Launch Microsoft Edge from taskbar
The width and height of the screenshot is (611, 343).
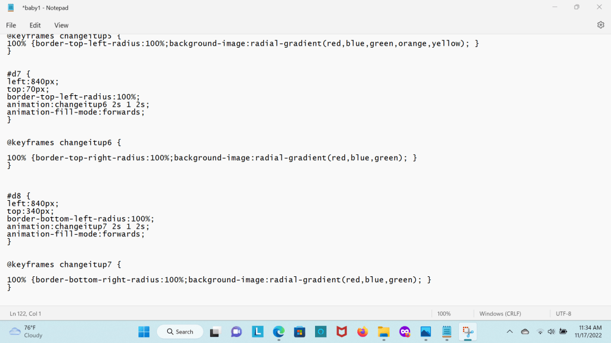[279, 332]
